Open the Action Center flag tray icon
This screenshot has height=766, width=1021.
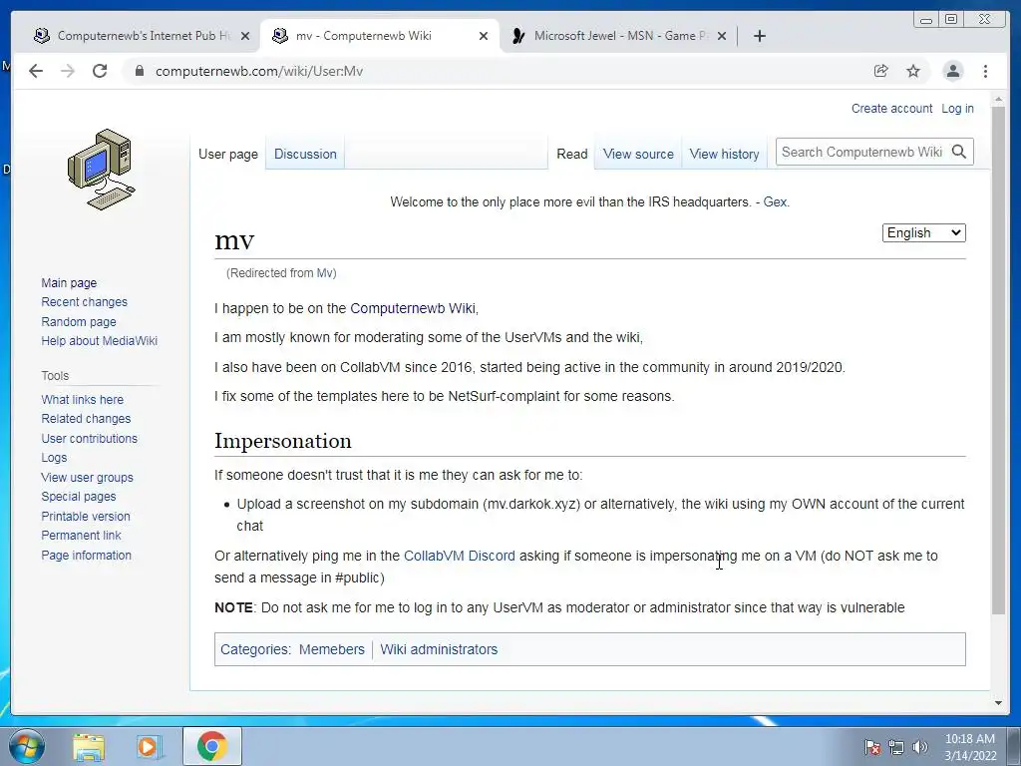(x=871, y=747)
